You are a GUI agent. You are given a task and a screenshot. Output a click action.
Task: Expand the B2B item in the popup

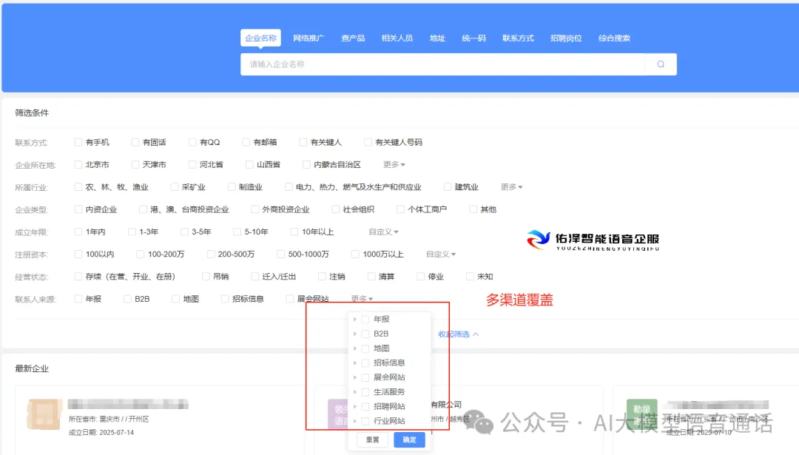(356, 334)
